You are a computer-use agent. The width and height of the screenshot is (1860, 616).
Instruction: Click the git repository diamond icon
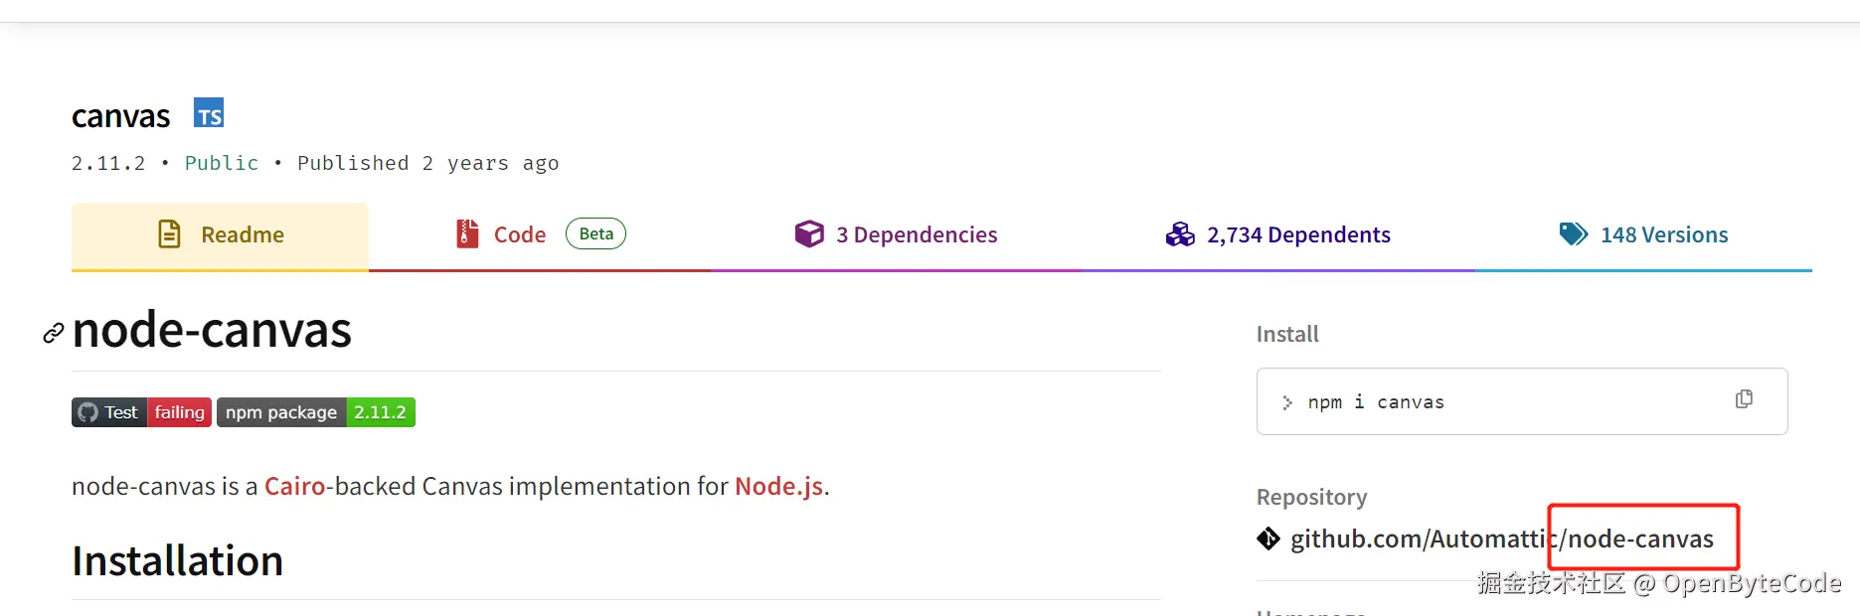1268,539
